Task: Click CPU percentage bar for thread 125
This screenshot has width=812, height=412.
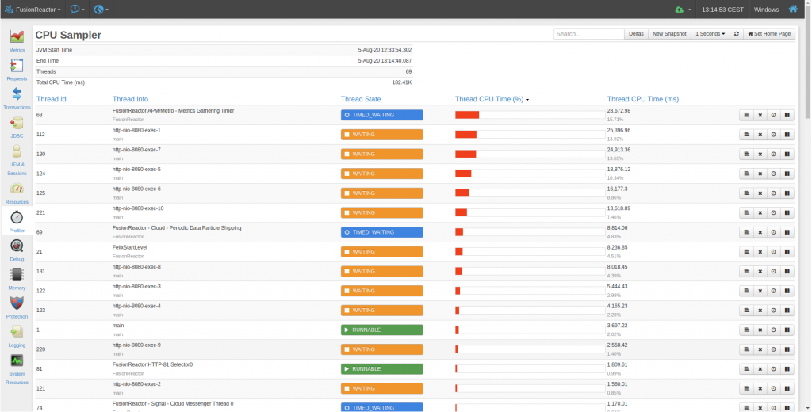Action: point(530,193)
